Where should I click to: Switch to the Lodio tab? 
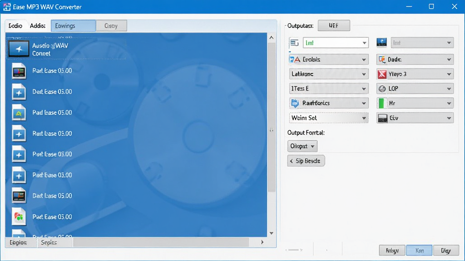(15, 26)
